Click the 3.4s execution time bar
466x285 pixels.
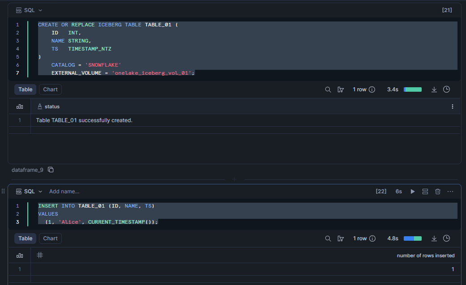413,89
